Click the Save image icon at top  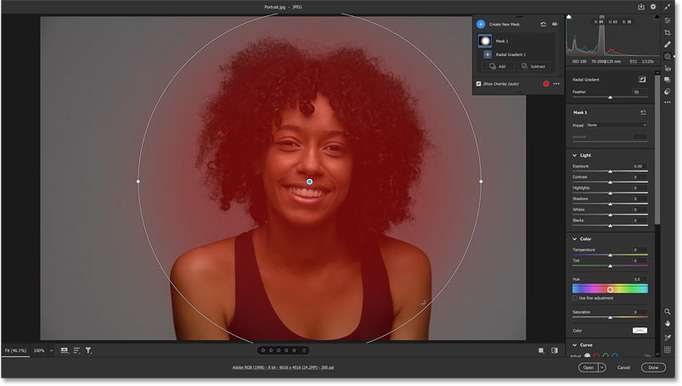coord(640,7)
